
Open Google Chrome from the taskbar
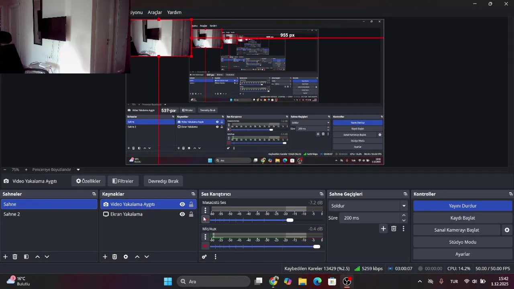[273, 281]
